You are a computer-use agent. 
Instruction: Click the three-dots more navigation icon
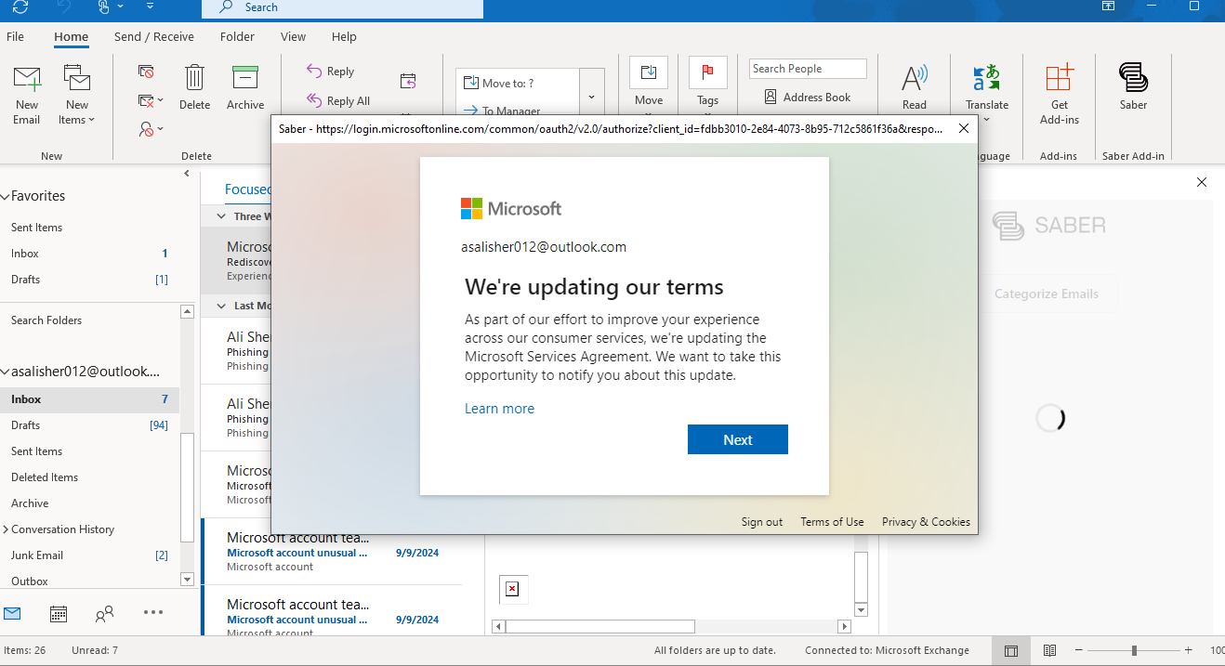[x=153, y=612]
